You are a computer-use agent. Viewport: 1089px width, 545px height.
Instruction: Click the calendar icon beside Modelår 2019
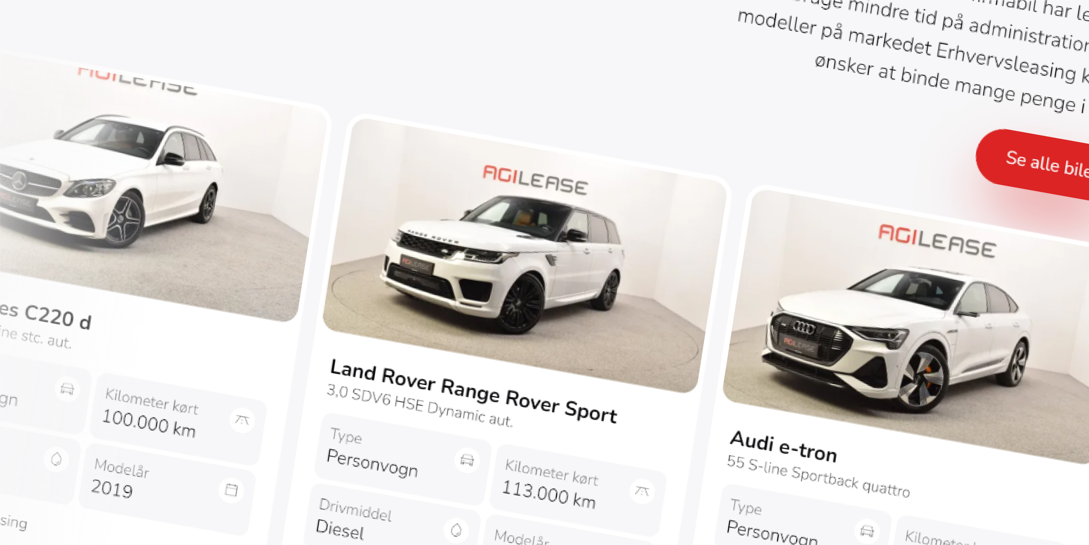point(231,490)
